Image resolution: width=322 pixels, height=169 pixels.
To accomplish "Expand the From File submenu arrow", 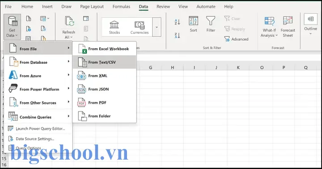I will (68, 48).
